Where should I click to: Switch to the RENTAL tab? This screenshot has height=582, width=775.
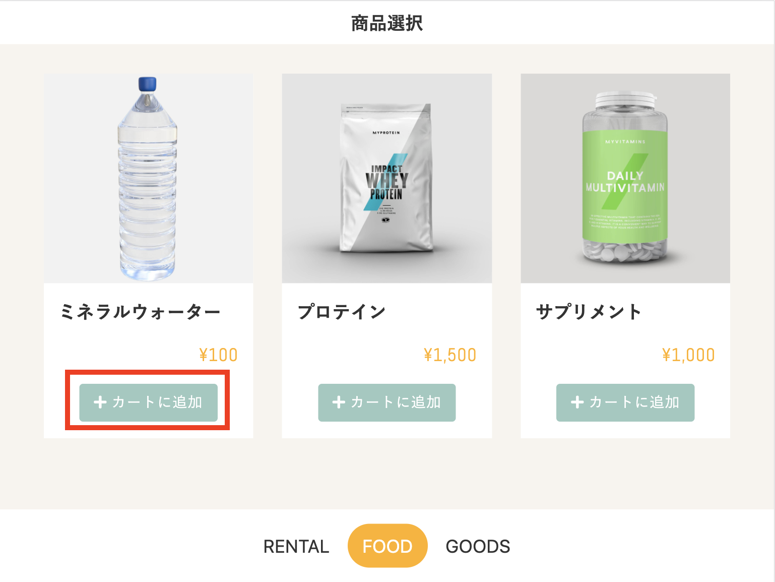point(296,546)
